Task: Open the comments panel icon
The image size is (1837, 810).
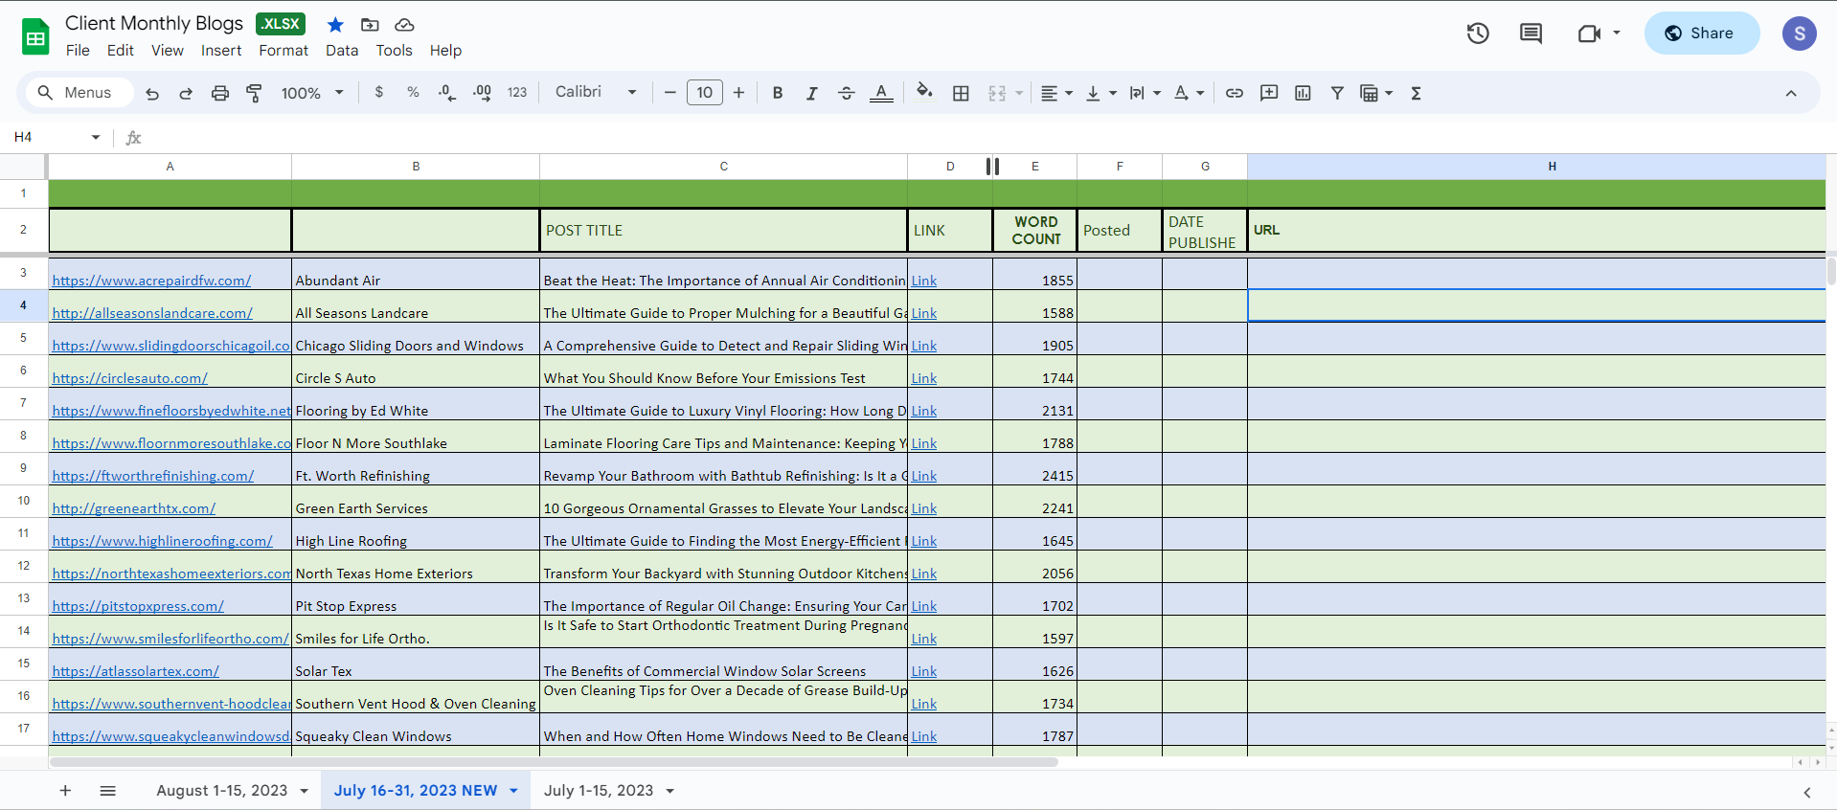Action: point(1531,34)
